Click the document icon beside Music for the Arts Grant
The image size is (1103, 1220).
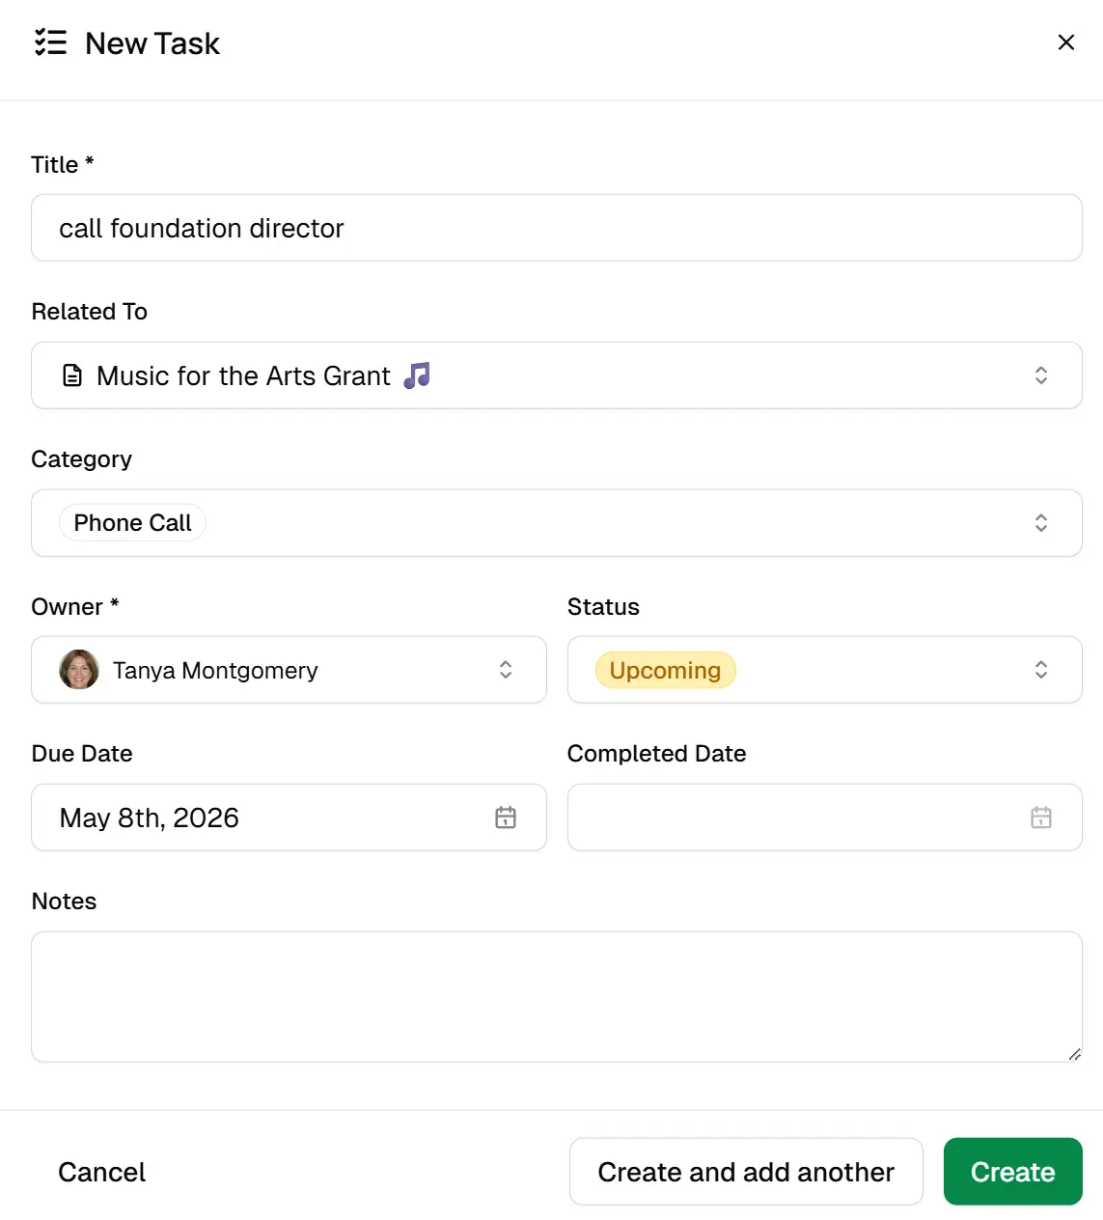tap(72, 375)
